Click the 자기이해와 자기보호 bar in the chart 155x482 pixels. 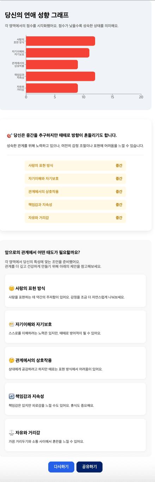[58, 53]
